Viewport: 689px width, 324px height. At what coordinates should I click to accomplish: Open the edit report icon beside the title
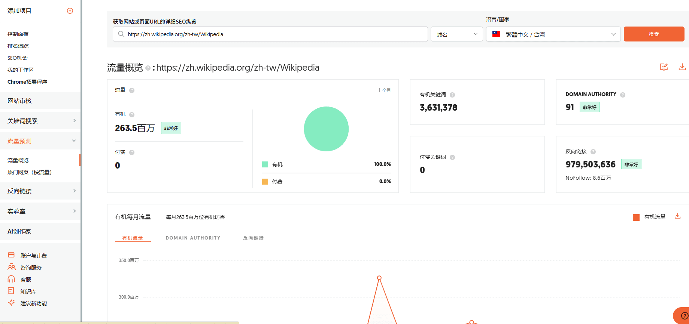[x=664, y=67]
